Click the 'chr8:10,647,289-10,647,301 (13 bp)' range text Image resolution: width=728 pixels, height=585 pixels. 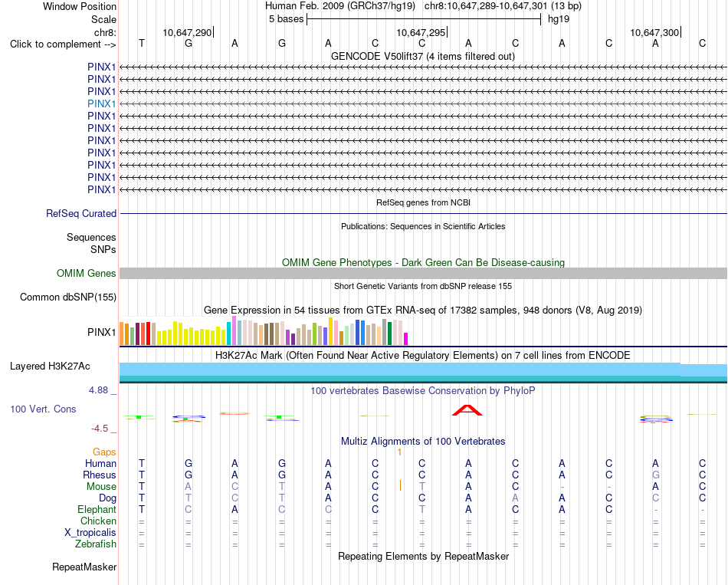click(x=503, y=6)
